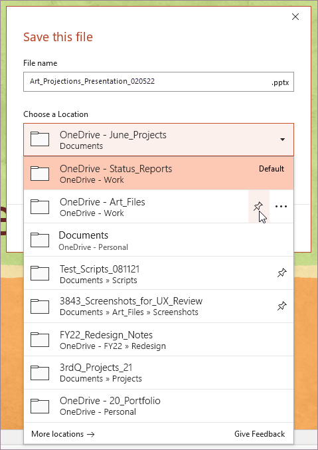
Task: Click the 3843_Screenshots_for_UX_Review folder icon
Action: pos(40,306)
